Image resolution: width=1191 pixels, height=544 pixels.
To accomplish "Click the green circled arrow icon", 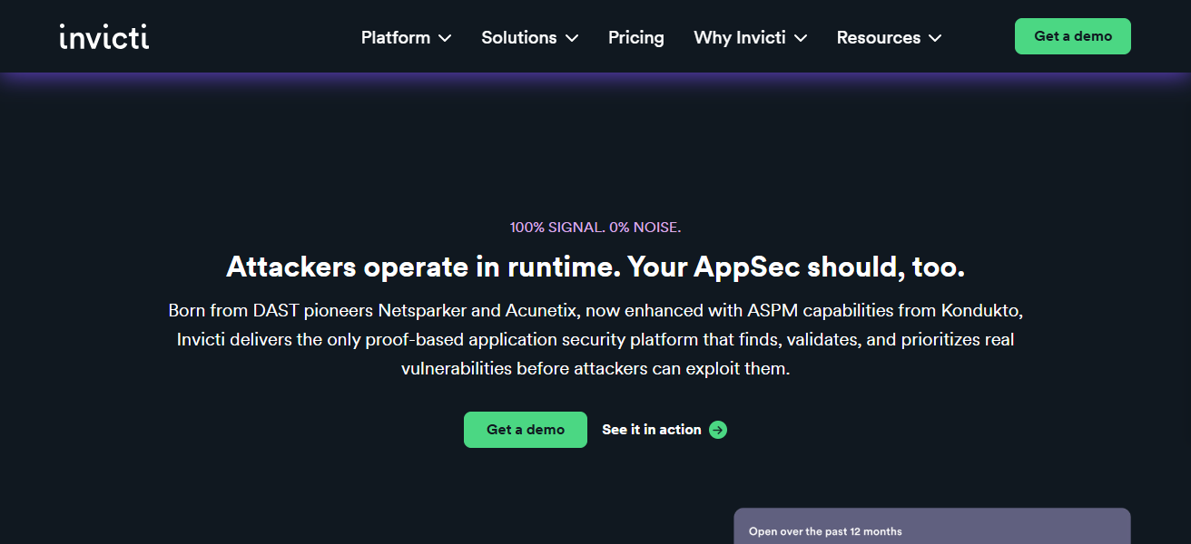I will (718, 430).
